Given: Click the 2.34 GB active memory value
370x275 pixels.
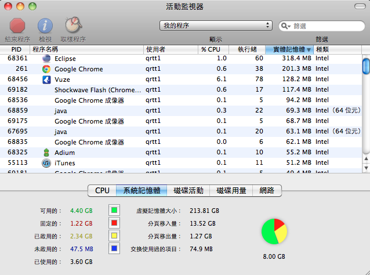Looking at the screenshot, I should pyautogui.click(x=81, y=236).
